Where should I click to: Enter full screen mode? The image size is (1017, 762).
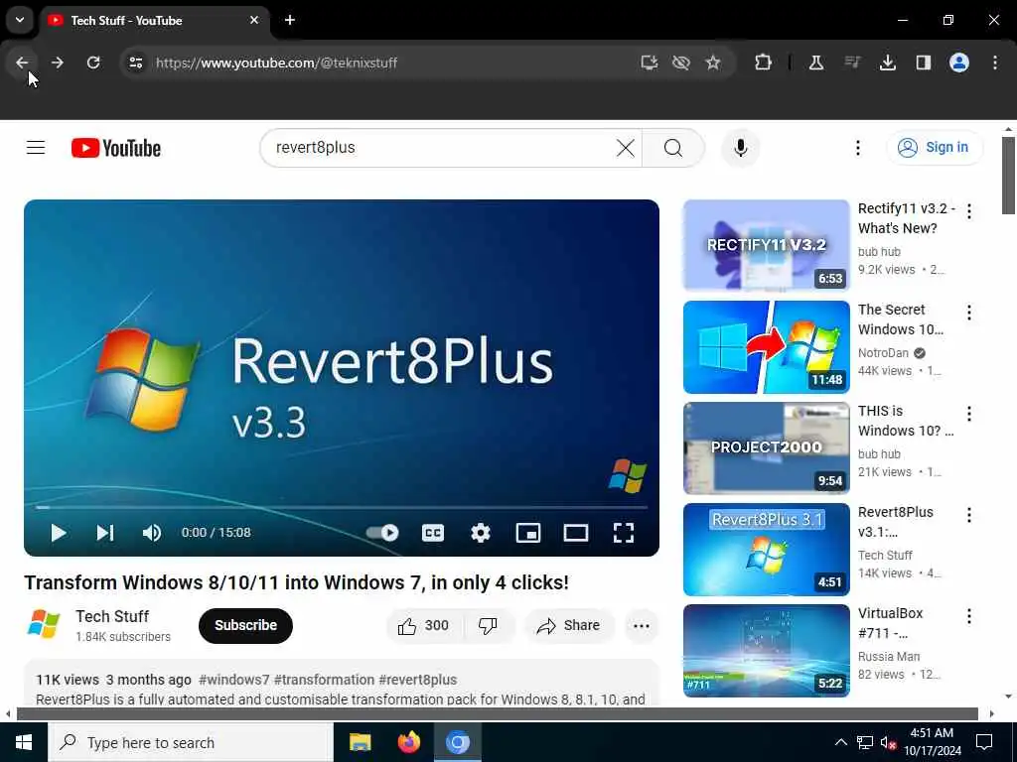click(x=624, y=533)
